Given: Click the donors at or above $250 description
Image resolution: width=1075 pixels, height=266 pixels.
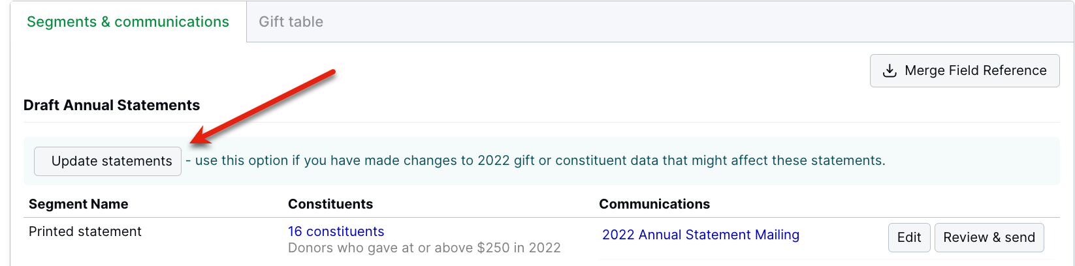Looking at the screenshot, I should click(x=424, y=248).
